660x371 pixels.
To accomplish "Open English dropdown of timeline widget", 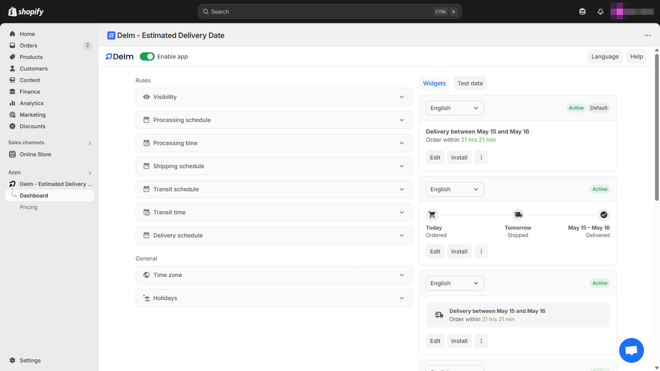I will pyautogui.click(x=455, y=189).
